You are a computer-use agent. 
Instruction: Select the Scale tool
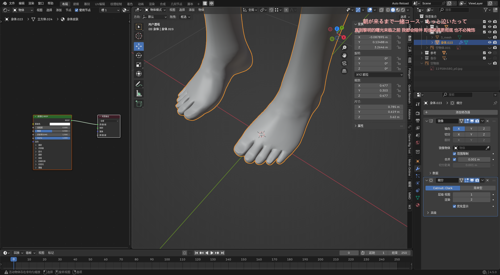139,65
